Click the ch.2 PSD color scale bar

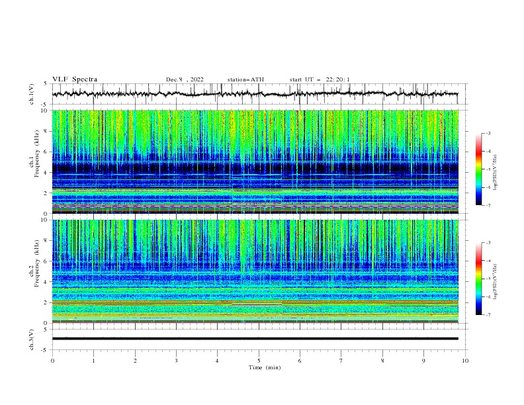478,279
